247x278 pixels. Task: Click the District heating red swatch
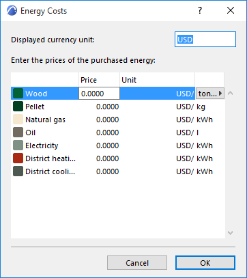coord(18,158)
